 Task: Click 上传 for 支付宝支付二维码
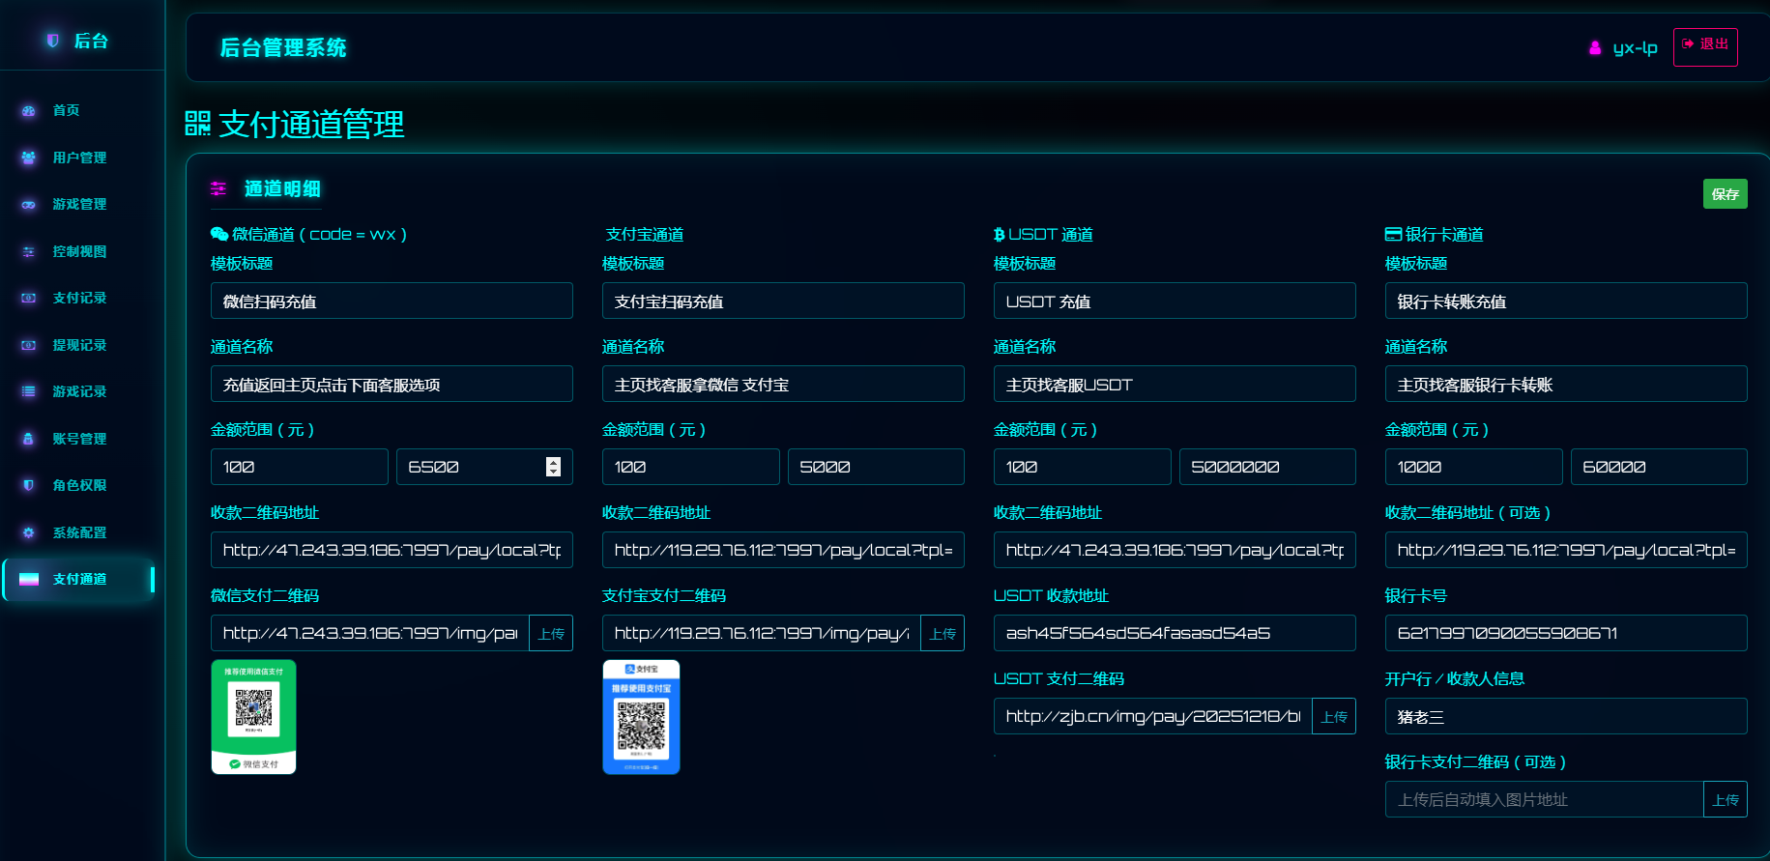[943, 633]
